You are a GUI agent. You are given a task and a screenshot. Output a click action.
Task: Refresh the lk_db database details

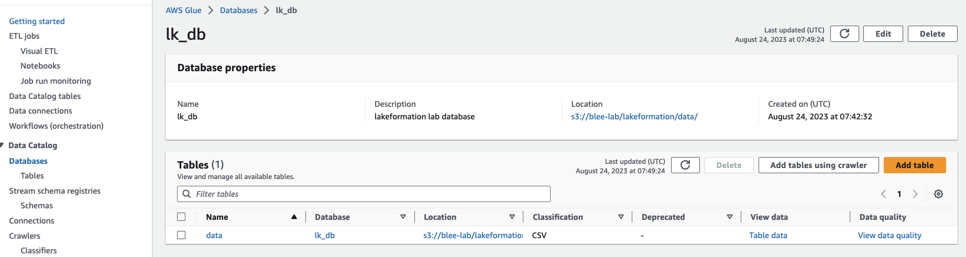click(x=844, y=34)
